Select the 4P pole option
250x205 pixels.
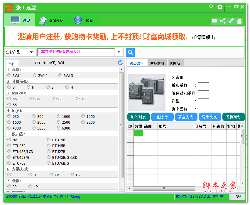(30, 186)
